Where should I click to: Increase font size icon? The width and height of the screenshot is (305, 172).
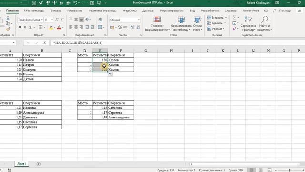tap(57, 20)
